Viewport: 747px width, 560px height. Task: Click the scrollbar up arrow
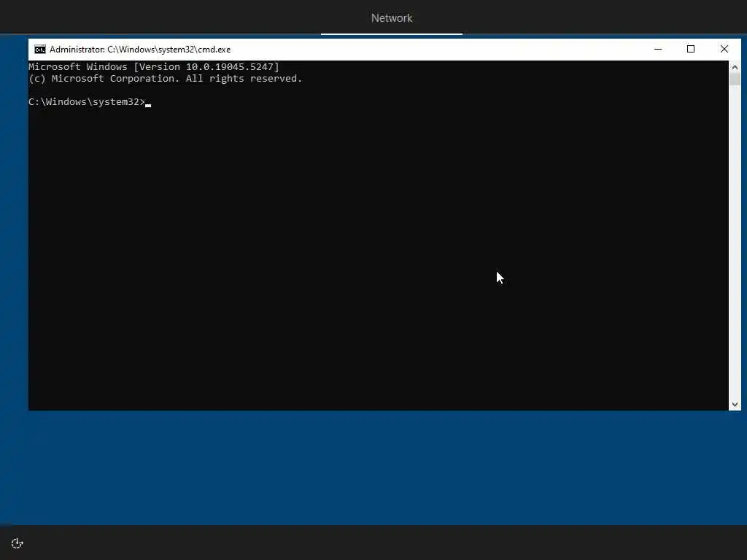point(735,66)
